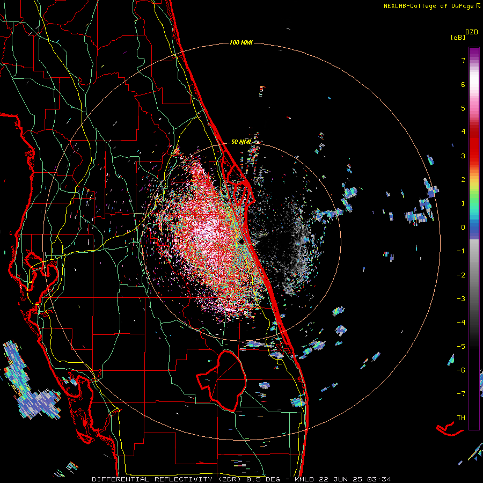This screenshot has width=483, height=483.
Task: Click the 4 value on the color scale
Action: [x=463, y=132]
